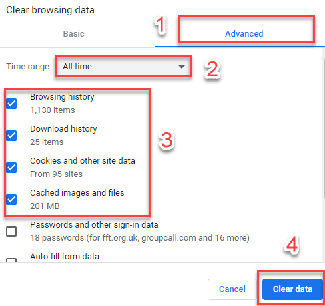The image size is (325, 306).
Task: Check Passwords and other sign-in data checkbox
Action: click(x=11, y=231)
